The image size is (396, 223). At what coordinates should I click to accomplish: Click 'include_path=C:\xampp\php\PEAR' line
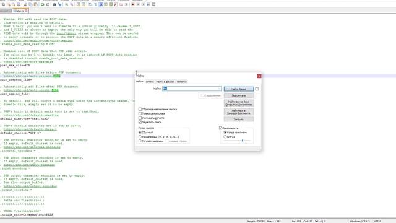[27, 215]
